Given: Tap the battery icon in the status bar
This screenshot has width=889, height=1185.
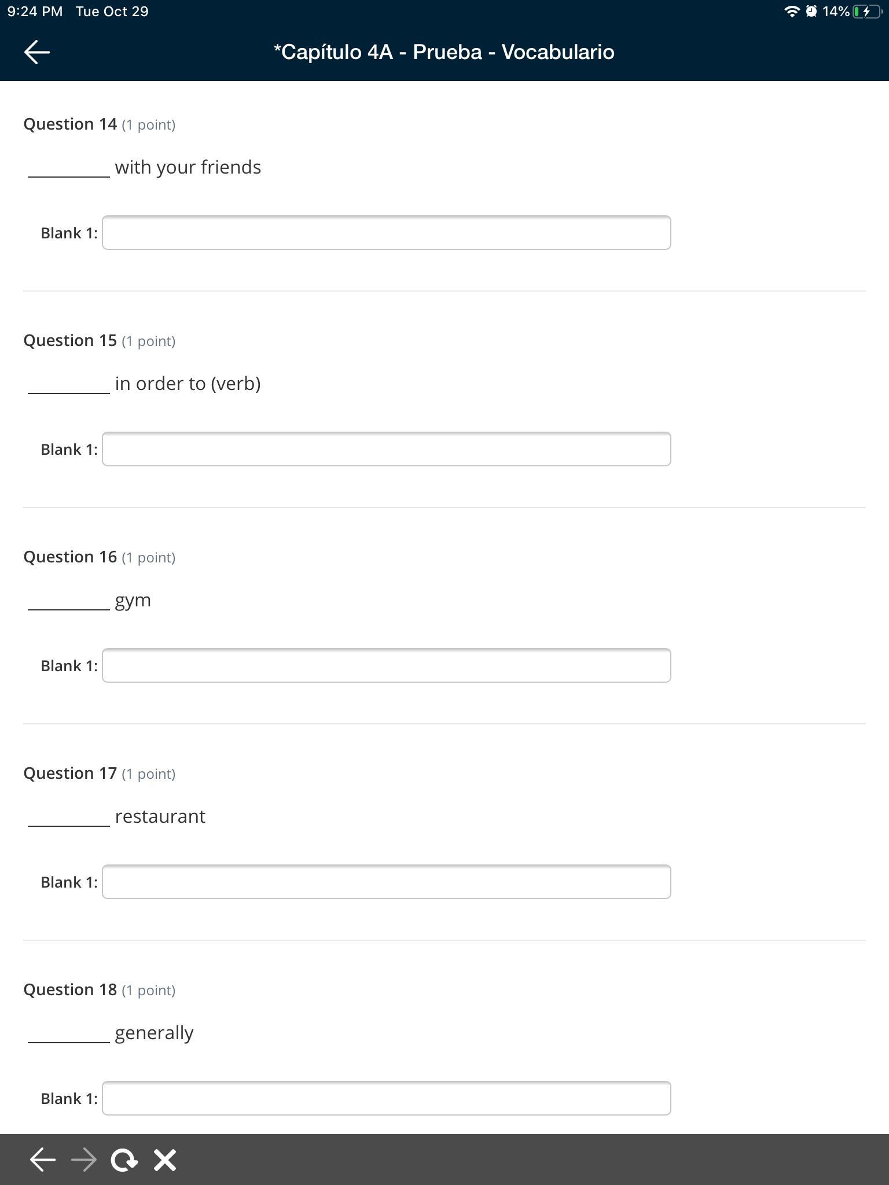Looking at the screenshot, I should [x=866, y=12].
